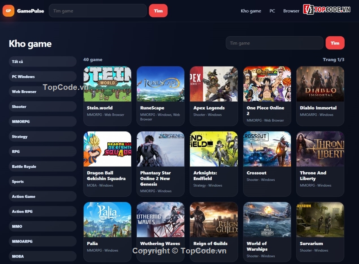
Task: Click 'MMOARPG · Windows' under Diablo Immortal
Action: coord(317,114)
